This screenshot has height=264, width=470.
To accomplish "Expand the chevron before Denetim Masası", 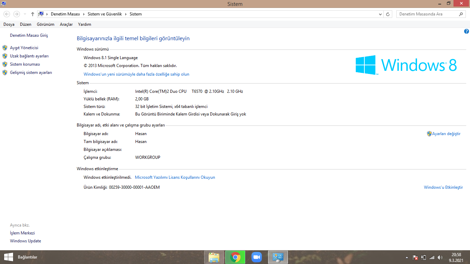I will [47, 14].
